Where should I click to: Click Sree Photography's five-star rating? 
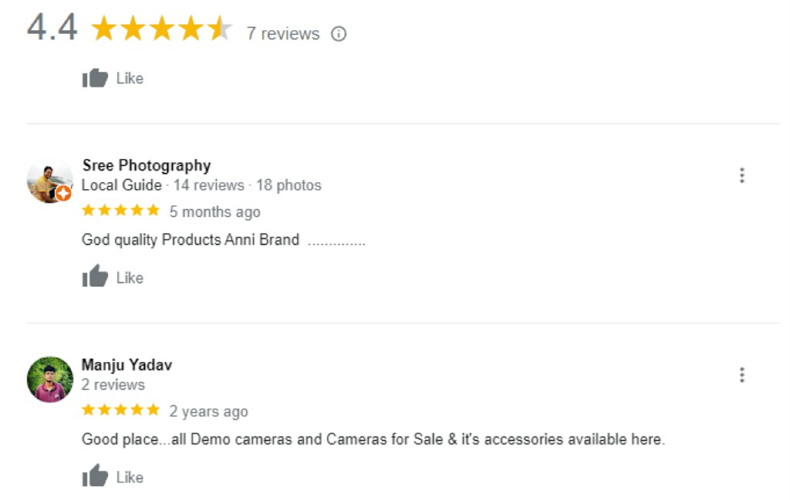point(120,211)
